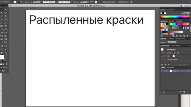Select the black arrow Selection tool
The height and width of the screenshot is (107, 191).
pyautogui.click(x=1, y=10)
